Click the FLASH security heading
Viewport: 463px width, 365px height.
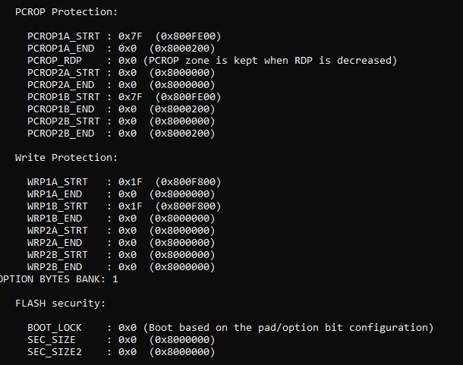61,304
